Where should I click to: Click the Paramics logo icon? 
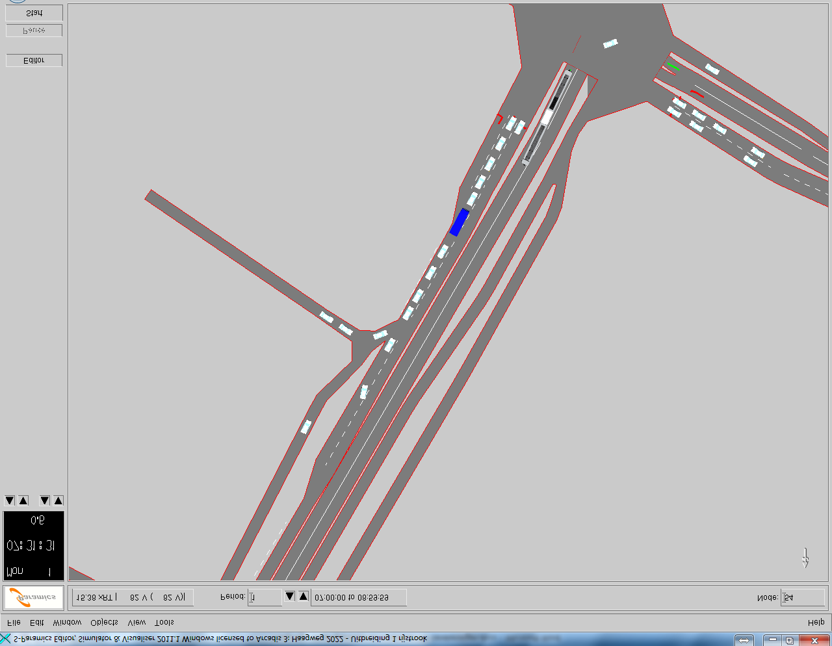[x=34, y=597]
